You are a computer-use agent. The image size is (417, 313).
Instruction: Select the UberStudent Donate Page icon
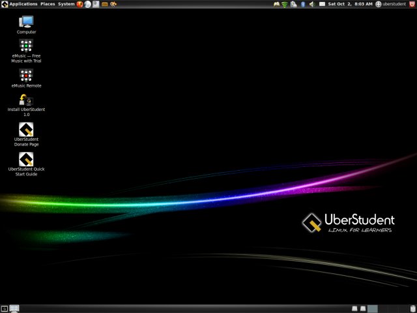click(26, 134)
